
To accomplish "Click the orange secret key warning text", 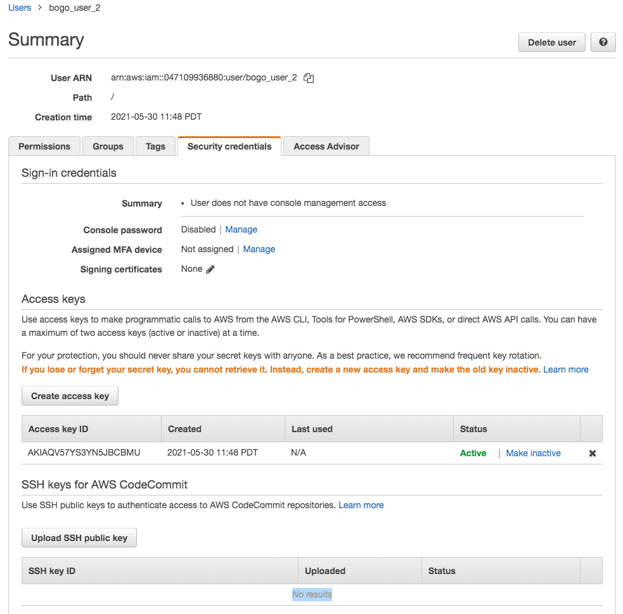I will (x=281, y=369).
